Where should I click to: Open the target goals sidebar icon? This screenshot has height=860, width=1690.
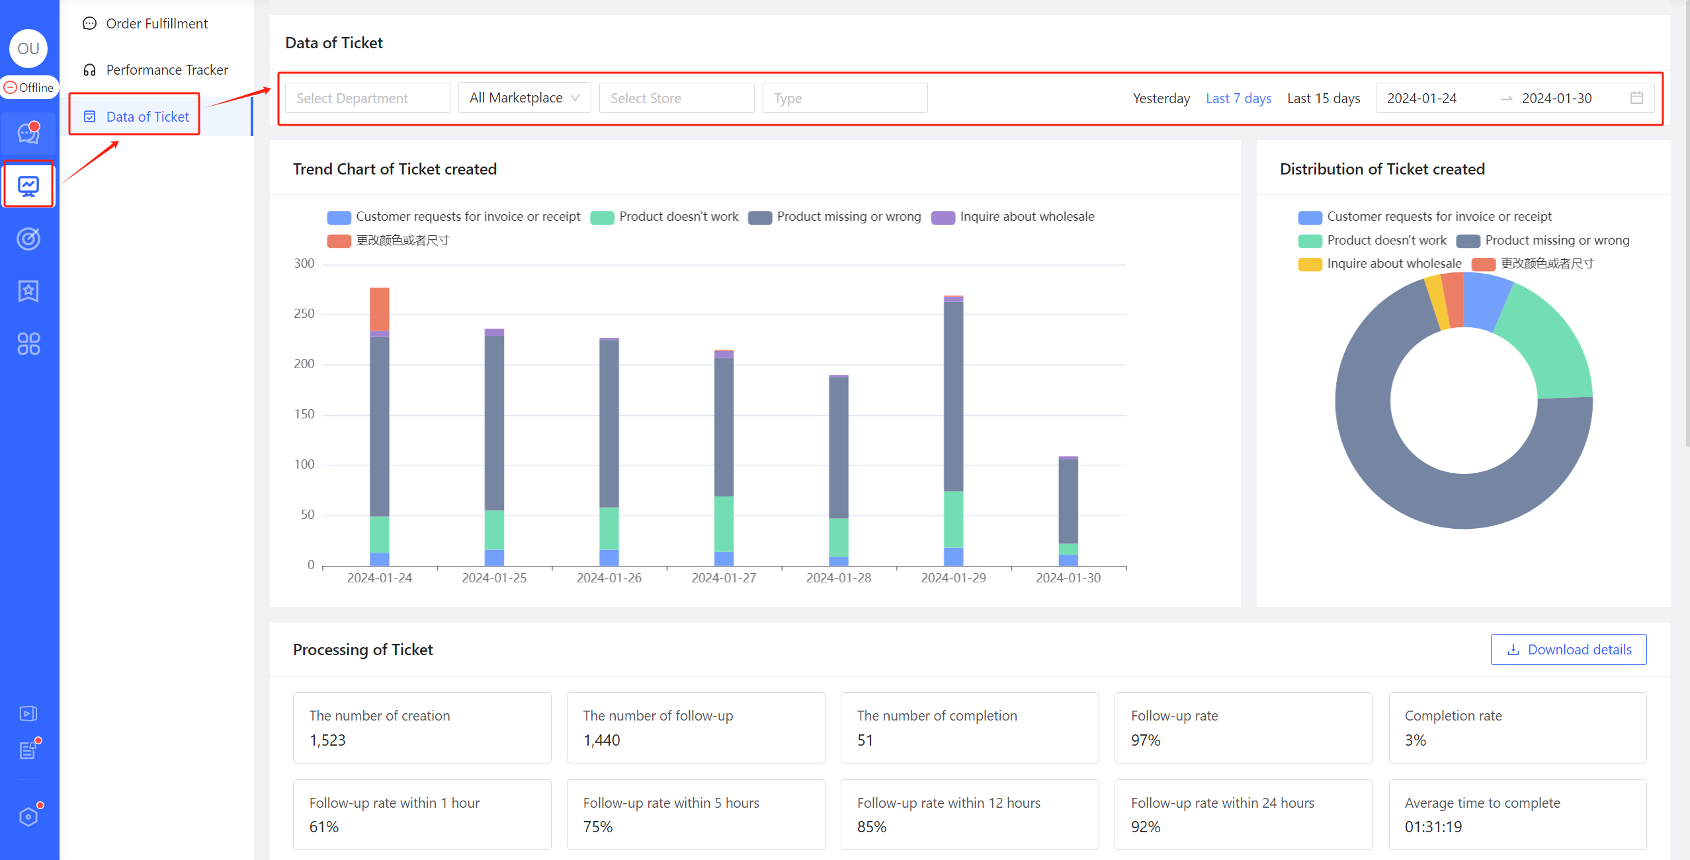click(28, 239)
